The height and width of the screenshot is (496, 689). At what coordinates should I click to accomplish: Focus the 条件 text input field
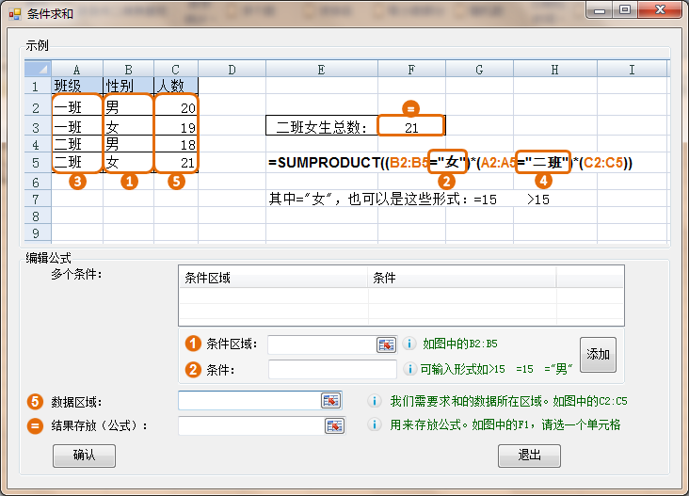pyautogui.click(x=332, y=369)
